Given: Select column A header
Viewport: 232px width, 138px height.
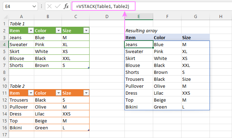Looking at the screenshot, I should click(x=21, y=17).
